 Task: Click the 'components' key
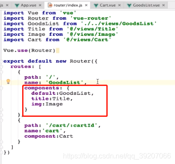pyautogui.click(x=42, y=88)
